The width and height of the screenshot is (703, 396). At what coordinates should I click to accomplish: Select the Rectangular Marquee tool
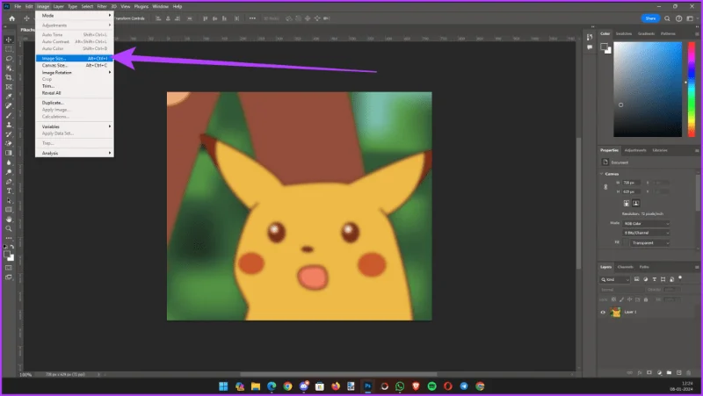tap(9, 49)
